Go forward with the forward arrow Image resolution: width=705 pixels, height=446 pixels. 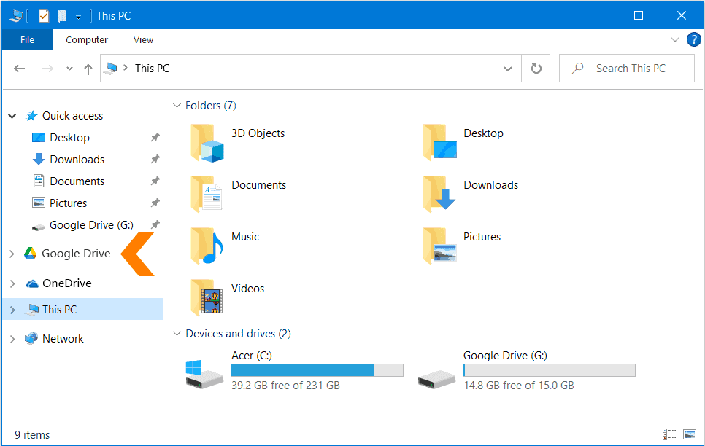point(47,69)
